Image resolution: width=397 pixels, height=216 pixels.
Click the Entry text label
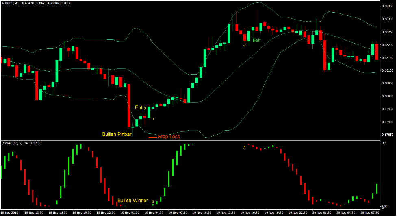click(141, 107)
